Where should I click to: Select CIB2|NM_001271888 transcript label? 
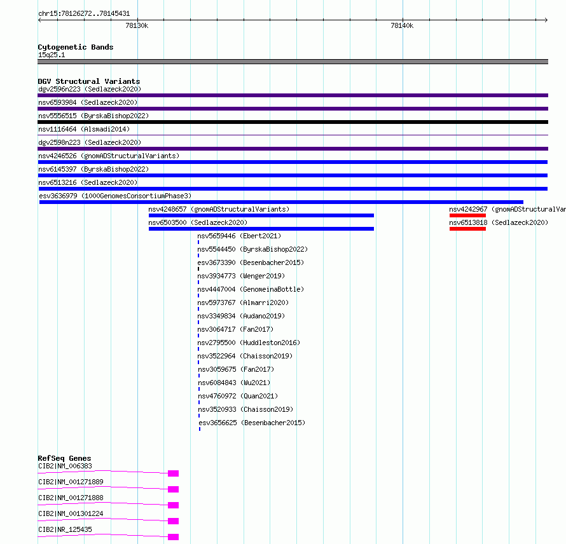71,498
